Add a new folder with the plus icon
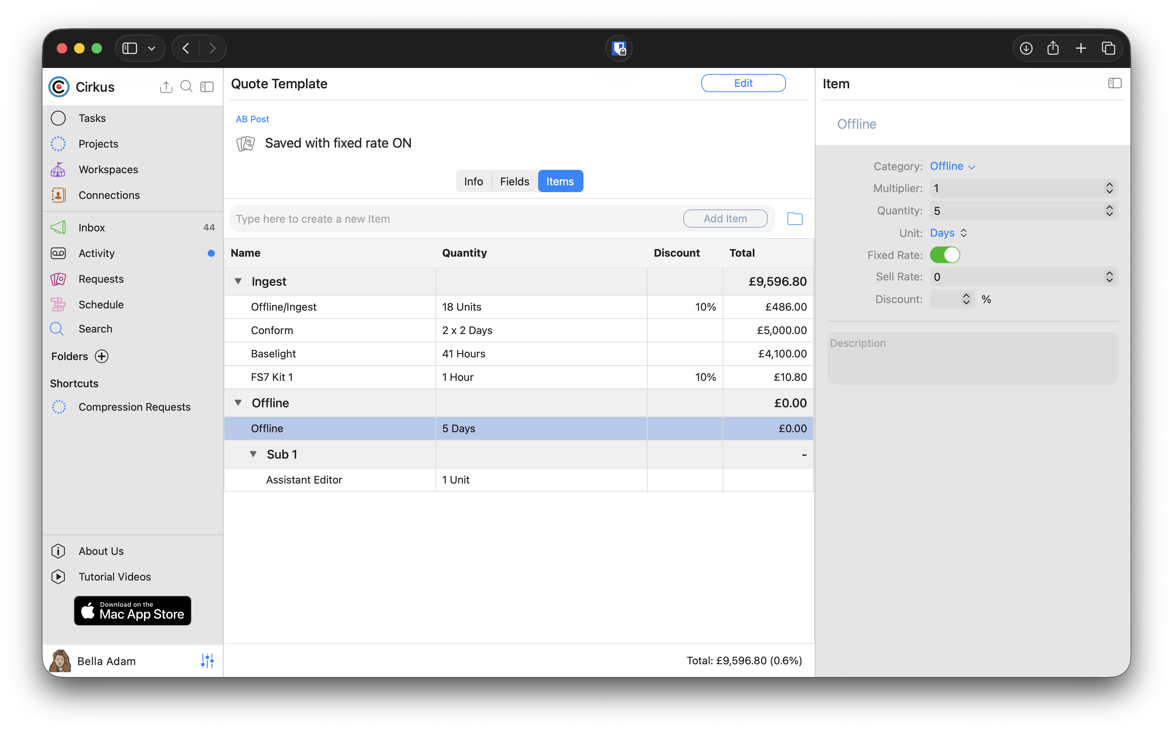Screen dimensions: 1173x733 pos(101,356)
